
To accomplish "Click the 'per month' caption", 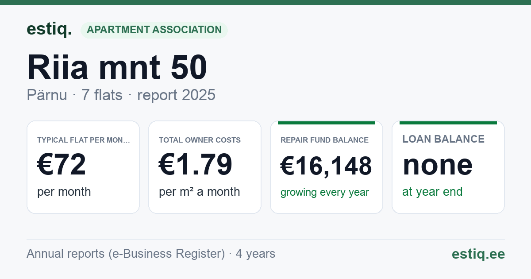I will 64,192.
